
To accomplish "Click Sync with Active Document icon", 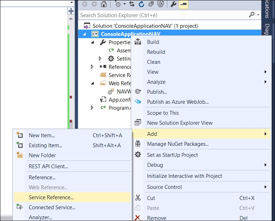I will coord(132,4).
